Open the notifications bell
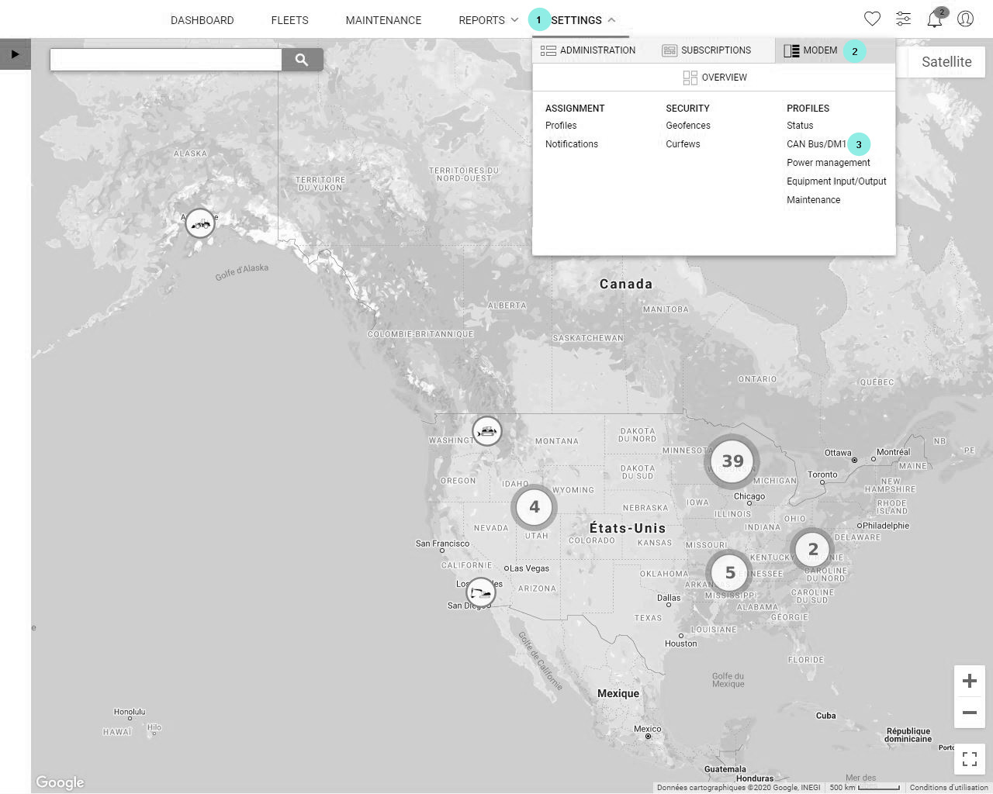Image resolution: width=993 pixels, height=794 pixels. point(935,19)
